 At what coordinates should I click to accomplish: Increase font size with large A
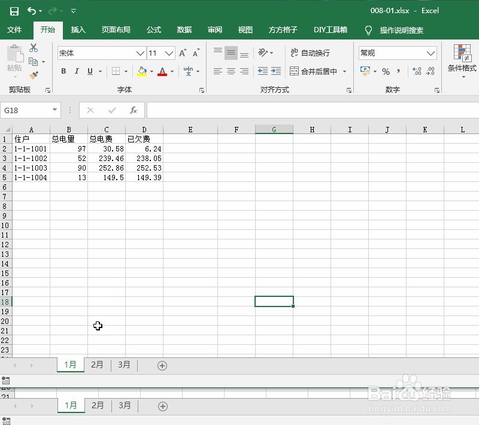183,53
